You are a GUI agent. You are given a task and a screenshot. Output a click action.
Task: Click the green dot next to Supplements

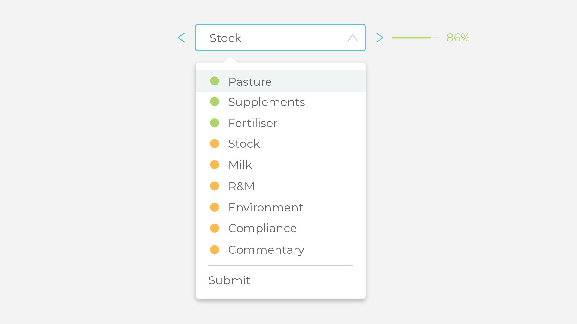pos(215,102)
